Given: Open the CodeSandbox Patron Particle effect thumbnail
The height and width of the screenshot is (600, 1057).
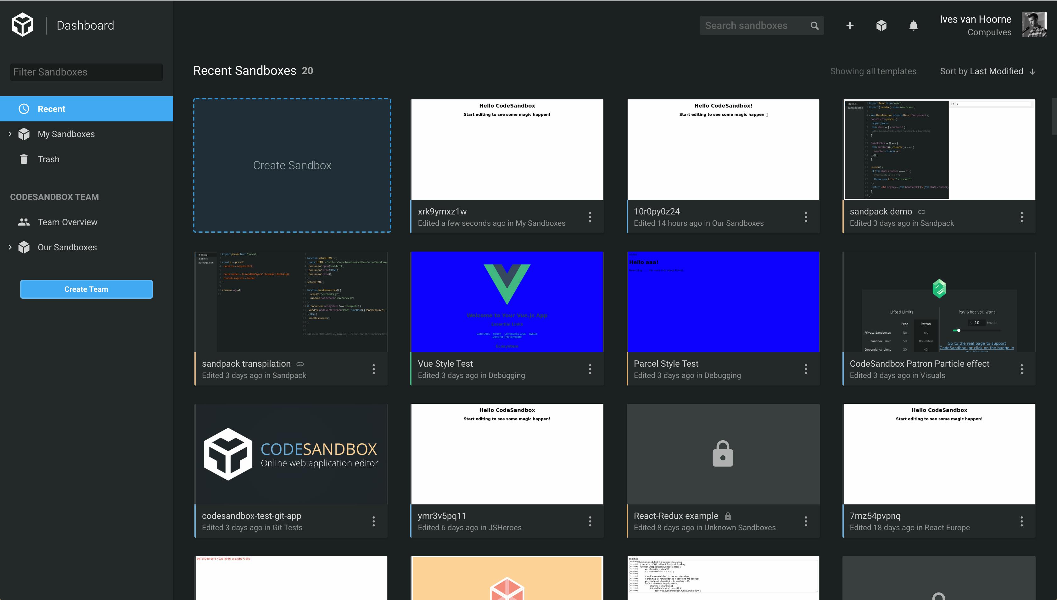Looking at the screenshot, I should tap(939, 302).
